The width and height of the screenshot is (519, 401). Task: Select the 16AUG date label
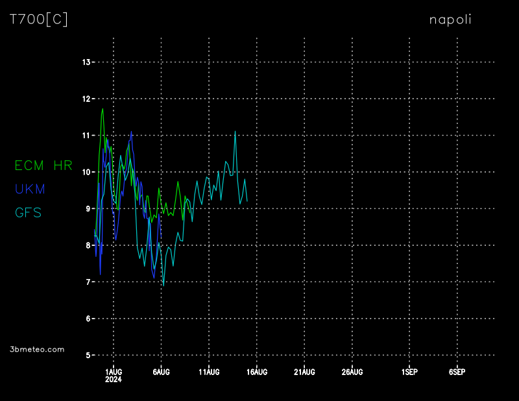point(257,372)
